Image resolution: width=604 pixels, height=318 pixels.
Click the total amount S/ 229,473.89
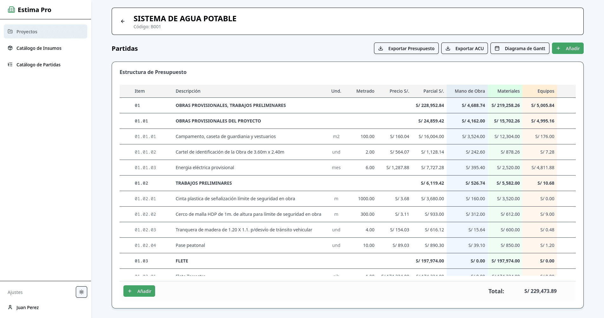coord(540,291)
